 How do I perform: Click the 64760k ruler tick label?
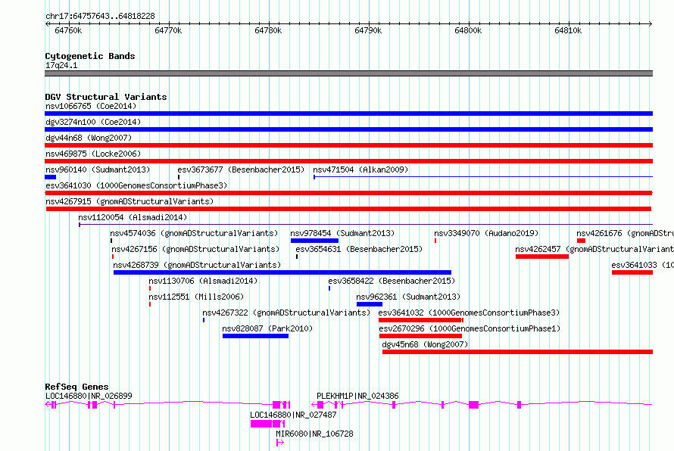pyautogui.click(x=68, y=30)
